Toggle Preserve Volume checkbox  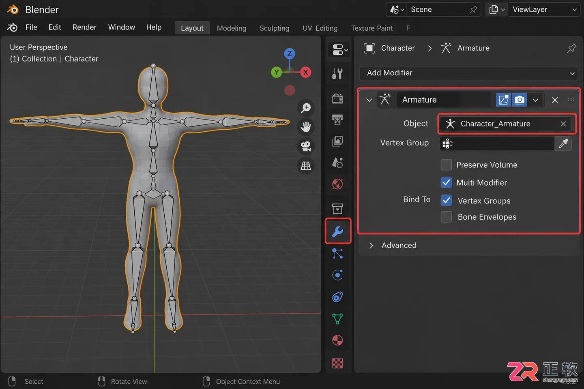[x=446, y=165]
